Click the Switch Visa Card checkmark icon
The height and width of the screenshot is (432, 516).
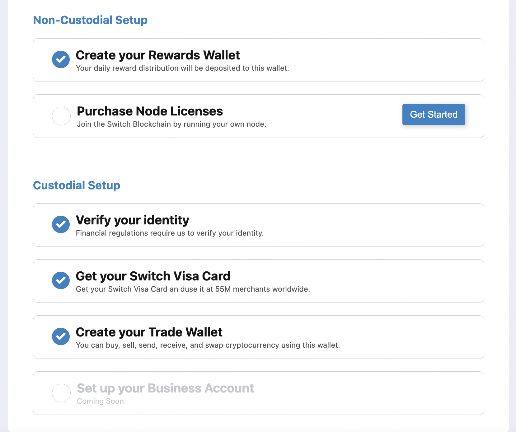pyautogui.click(x=61, y=280)
